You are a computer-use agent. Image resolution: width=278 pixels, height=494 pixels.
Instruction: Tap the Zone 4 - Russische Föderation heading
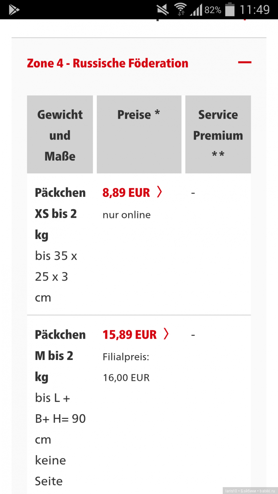point(108,63)
